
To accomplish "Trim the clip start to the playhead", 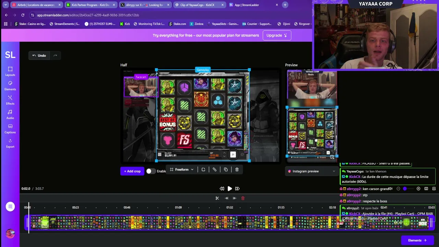I will (x=235, y=198).
